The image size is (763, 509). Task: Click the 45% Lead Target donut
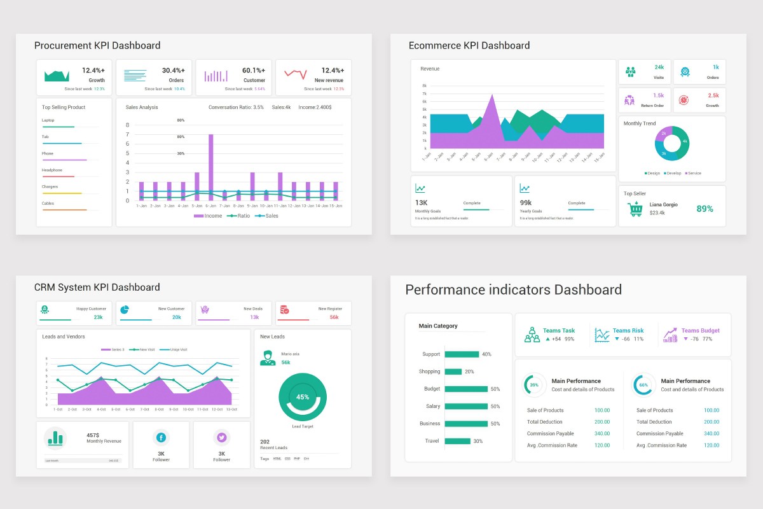coord(303,397)
